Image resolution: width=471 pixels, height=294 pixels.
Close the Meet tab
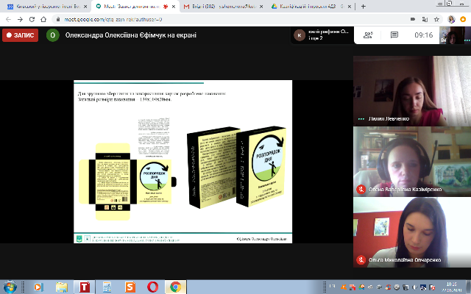[x=174, y=7]
